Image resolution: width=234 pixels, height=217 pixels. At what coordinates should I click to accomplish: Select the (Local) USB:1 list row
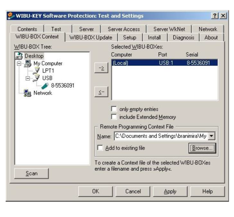(165, 63)
